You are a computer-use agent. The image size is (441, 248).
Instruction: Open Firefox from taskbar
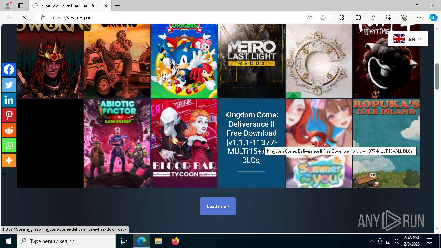tap(175, 241)
